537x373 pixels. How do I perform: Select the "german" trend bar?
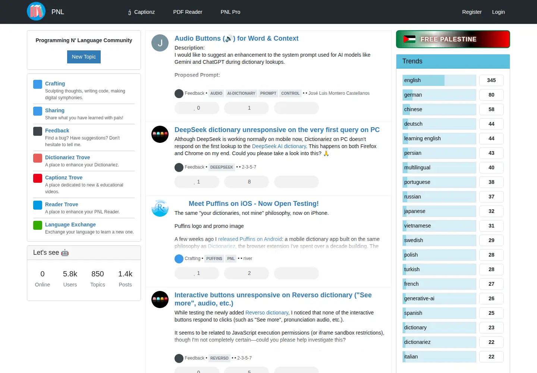439,95
